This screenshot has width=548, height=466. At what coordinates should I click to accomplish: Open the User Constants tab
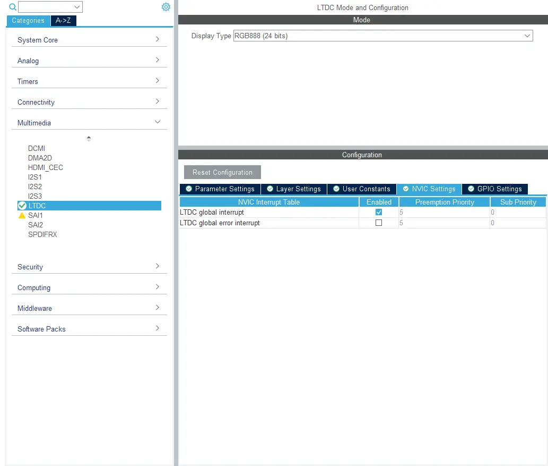pos(362,189)
